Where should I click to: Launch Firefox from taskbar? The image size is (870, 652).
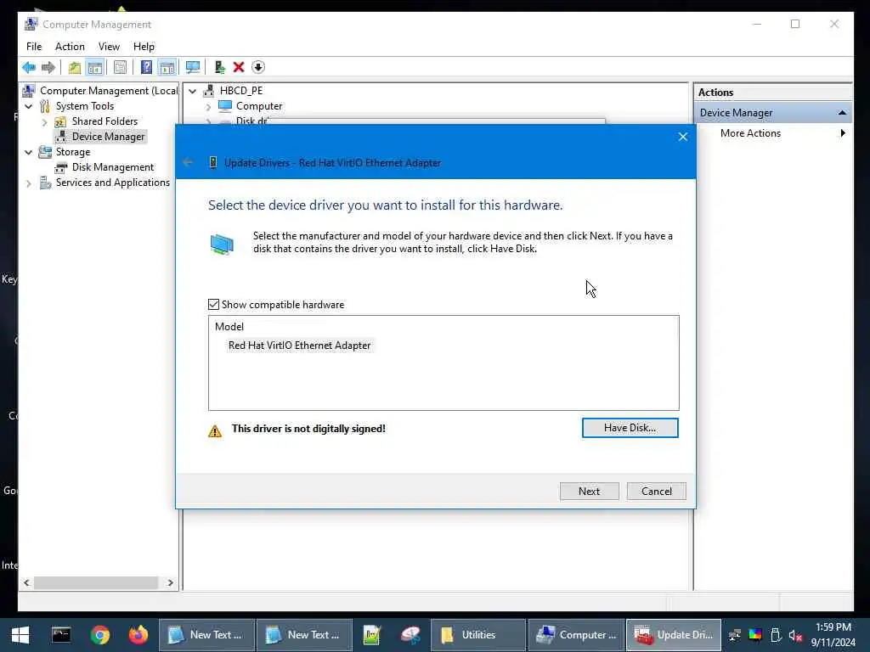pos(138,635)
